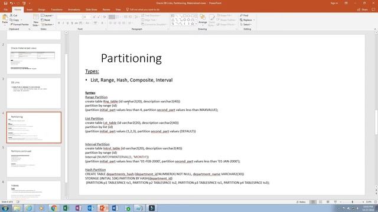Image resolution: width=378 pixels, height=212 pixels.
Task: Click the New Slide icon
Action: coord(35,17)
